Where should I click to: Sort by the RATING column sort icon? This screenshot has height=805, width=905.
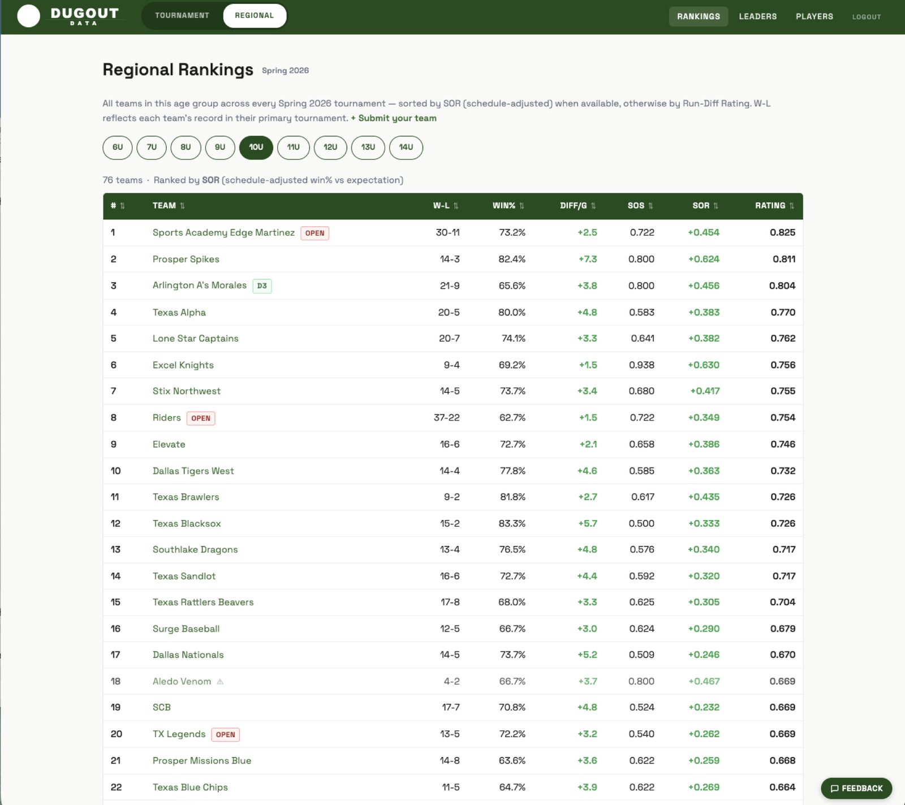pos(792,206)
